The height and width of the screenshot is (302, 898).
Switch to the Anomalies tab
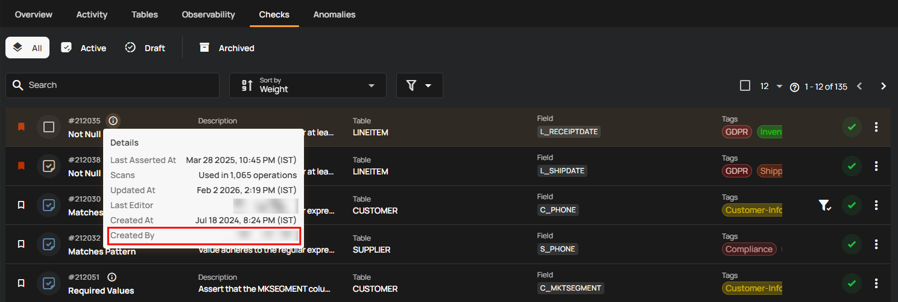(334, 14)
